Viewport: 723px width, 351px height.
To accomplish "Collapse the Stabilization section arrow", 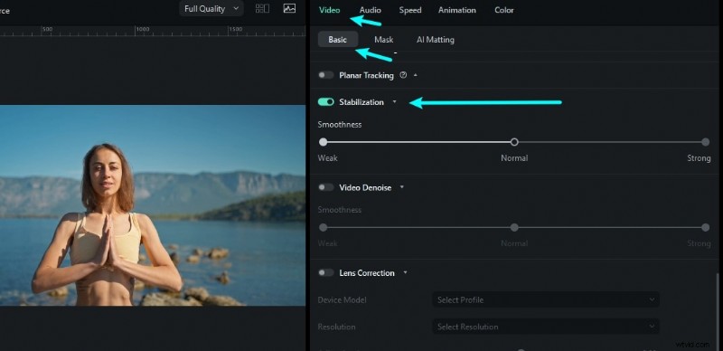I will tap(394, 101).
